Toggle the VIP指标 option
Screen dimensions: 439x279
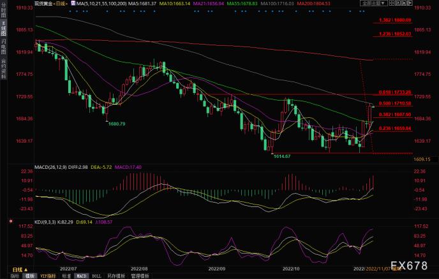pos(48,276)
